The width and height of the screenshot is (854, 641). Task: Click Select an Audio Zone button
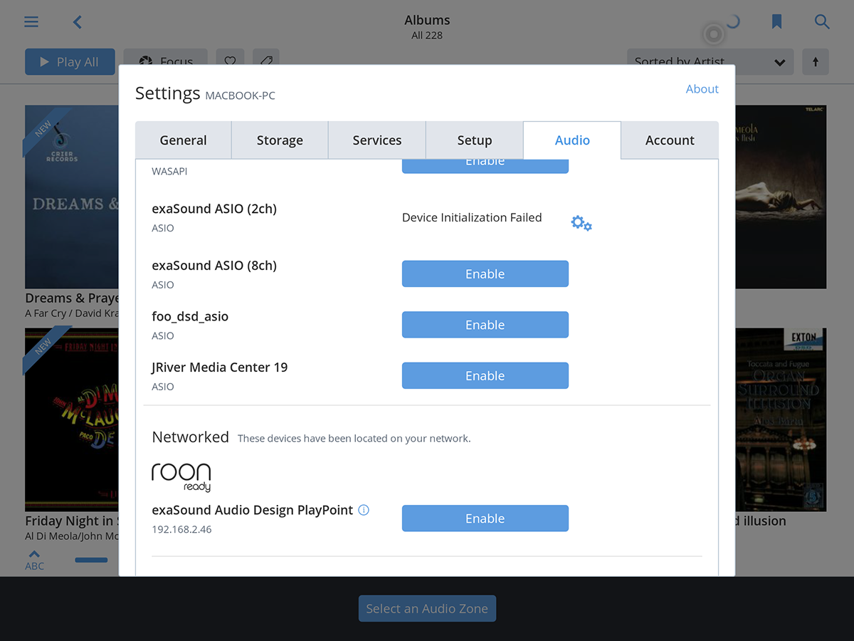[427, 609]
